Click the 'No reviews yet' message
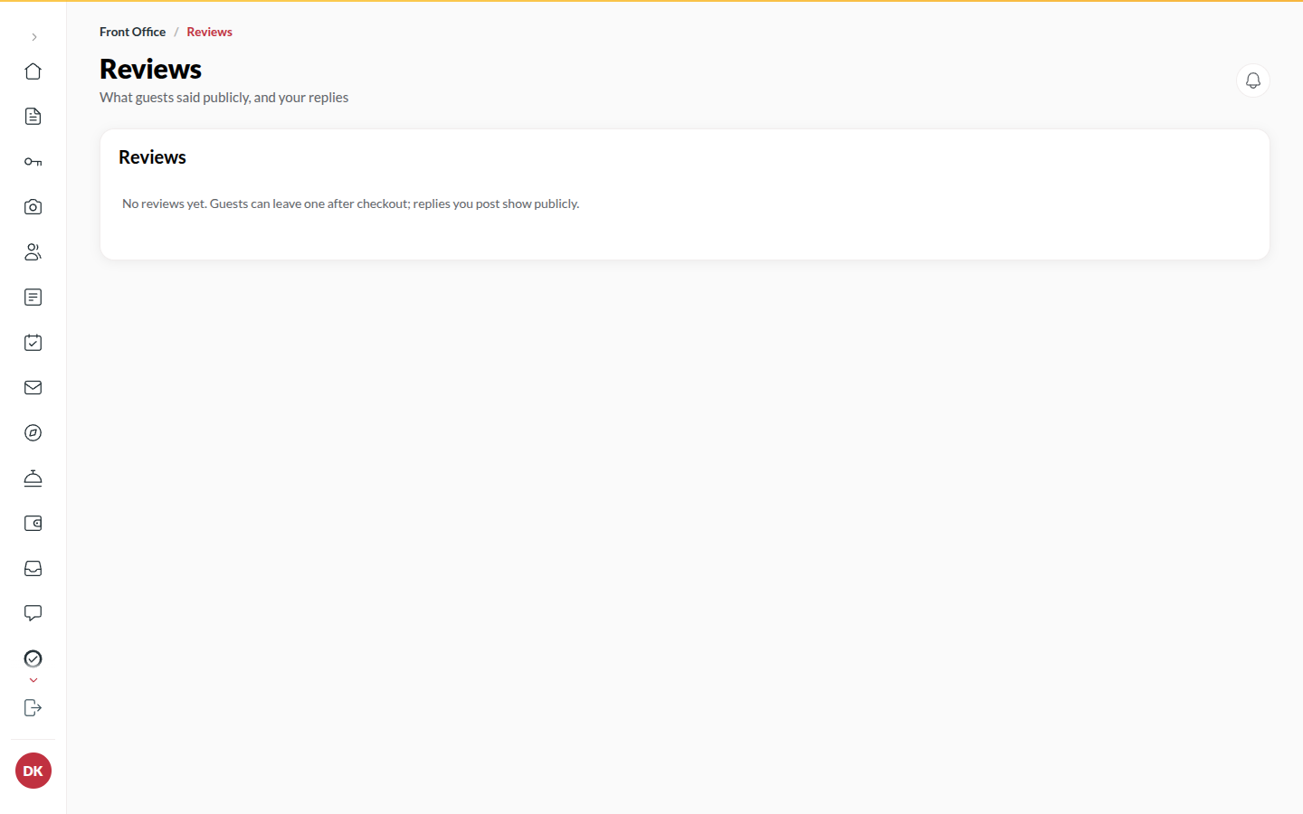1303x814 pixels. pyautogui.click(x=351, y=204)
